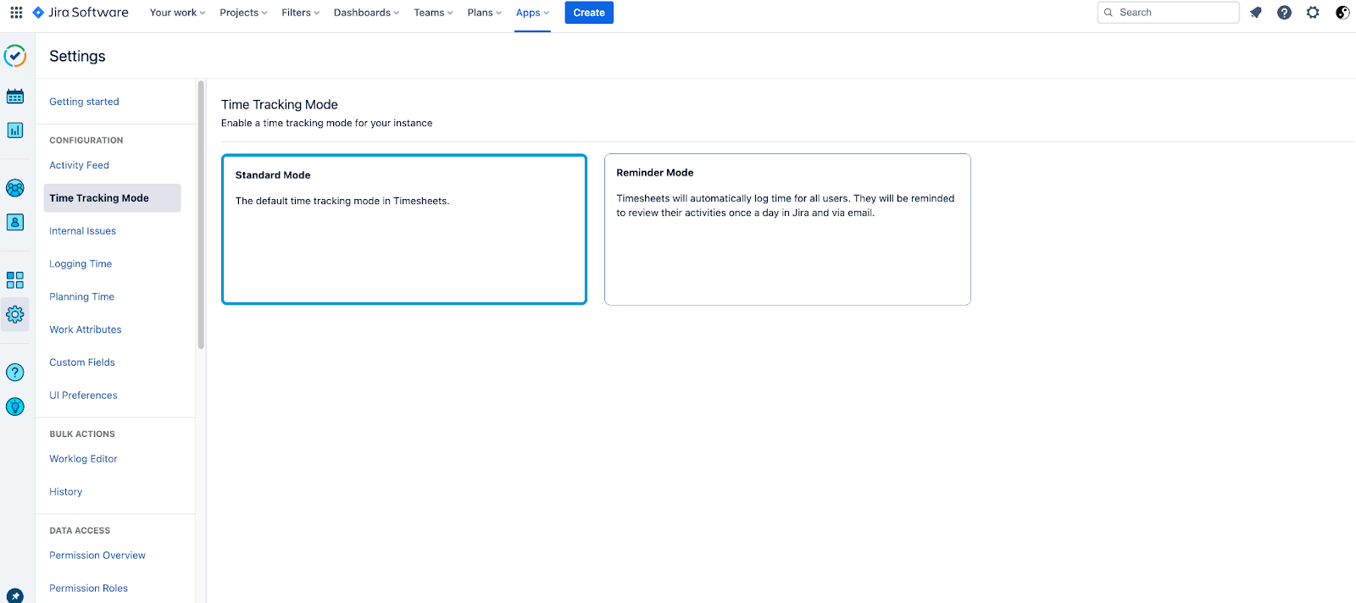This screenshot has width=1356, height=603.
Task: Click the blue Create button
Action: point(588,13)
